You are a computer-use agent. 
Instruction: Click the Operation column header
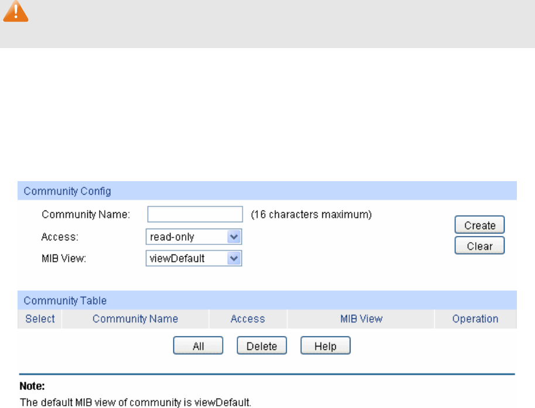click(475, 319)
